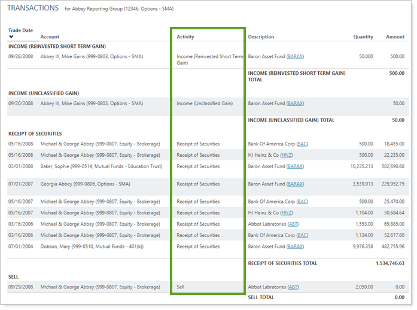The image size is (417, 310).
Task: Click the Description column header
Action: [261, 37]
